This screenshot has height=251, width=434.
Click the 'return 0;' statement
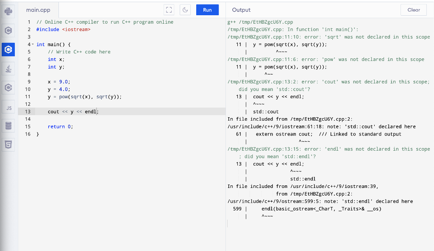point(60,126)
